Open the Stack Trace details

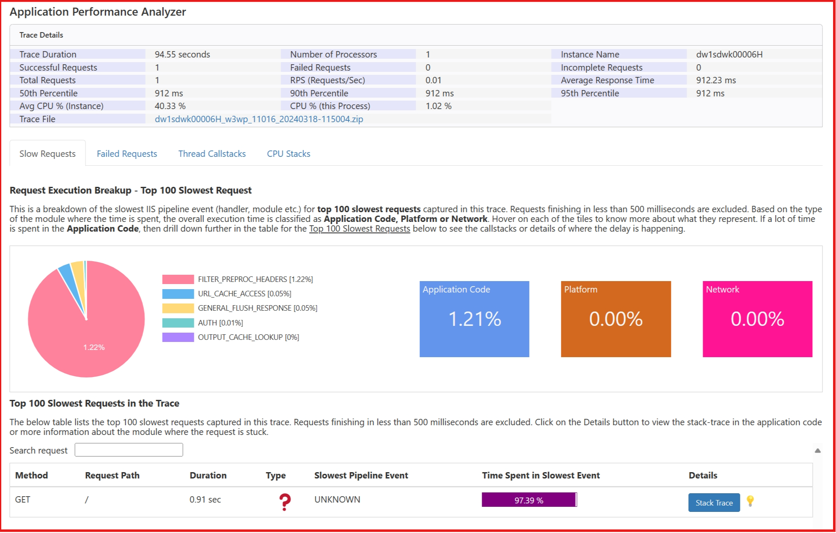pos(714,503)
